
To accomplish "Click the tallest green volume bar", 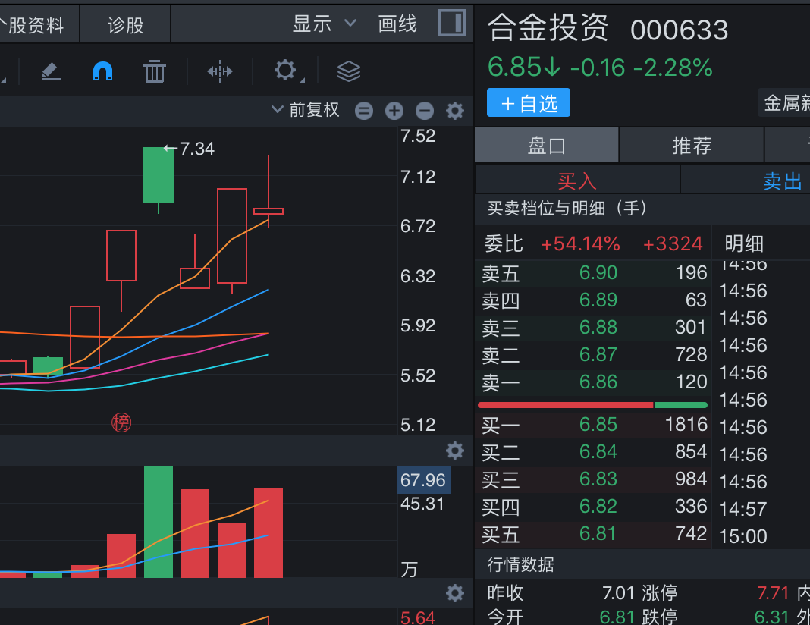I will [158, 522].
